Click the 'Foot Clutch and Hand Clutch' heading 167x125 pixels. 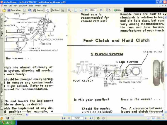[x=116, y=41]
